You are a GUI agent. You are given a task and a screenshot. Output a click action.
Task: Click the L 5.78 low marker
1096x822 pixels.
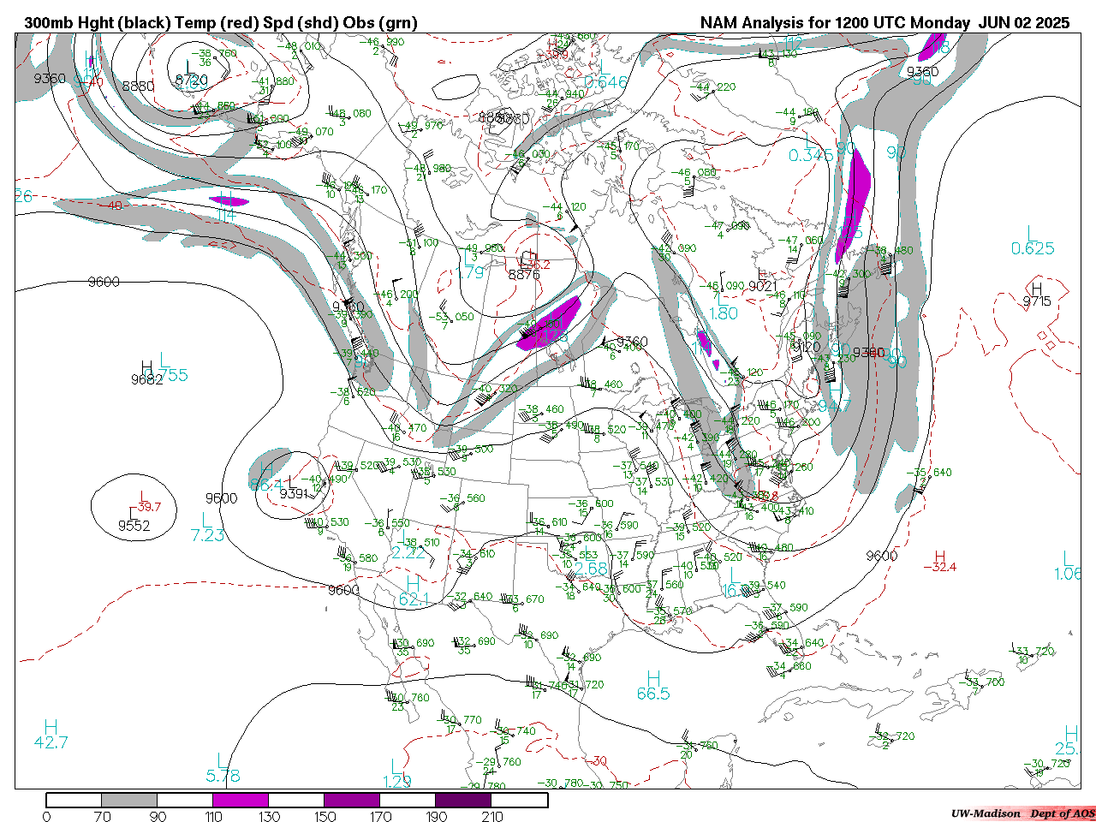tap(223, 768)
